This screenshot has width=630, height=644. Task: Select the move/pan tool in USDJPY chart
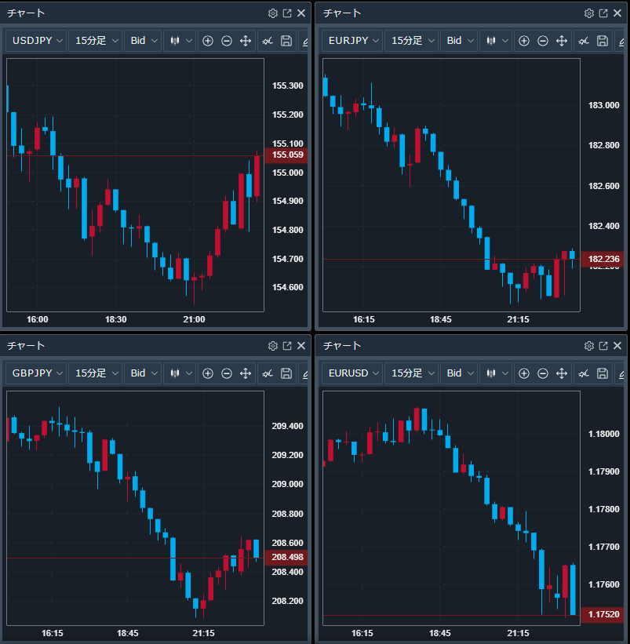[246, 41]
